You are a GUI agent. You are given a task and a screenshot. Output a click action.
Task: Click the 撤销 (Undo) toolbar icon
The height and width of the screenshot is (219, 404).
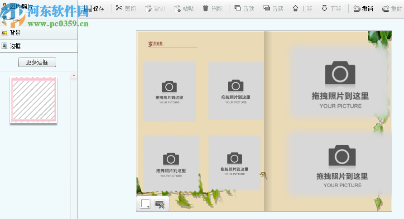[x=357, y=9]
